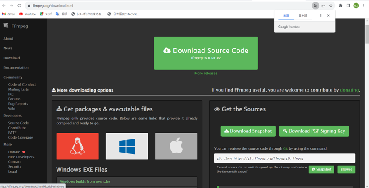Viewport: 369px width, 188px height.
Task: Open translate popup three-dot options
Action: pyautogui.click(x=321, y=15)
